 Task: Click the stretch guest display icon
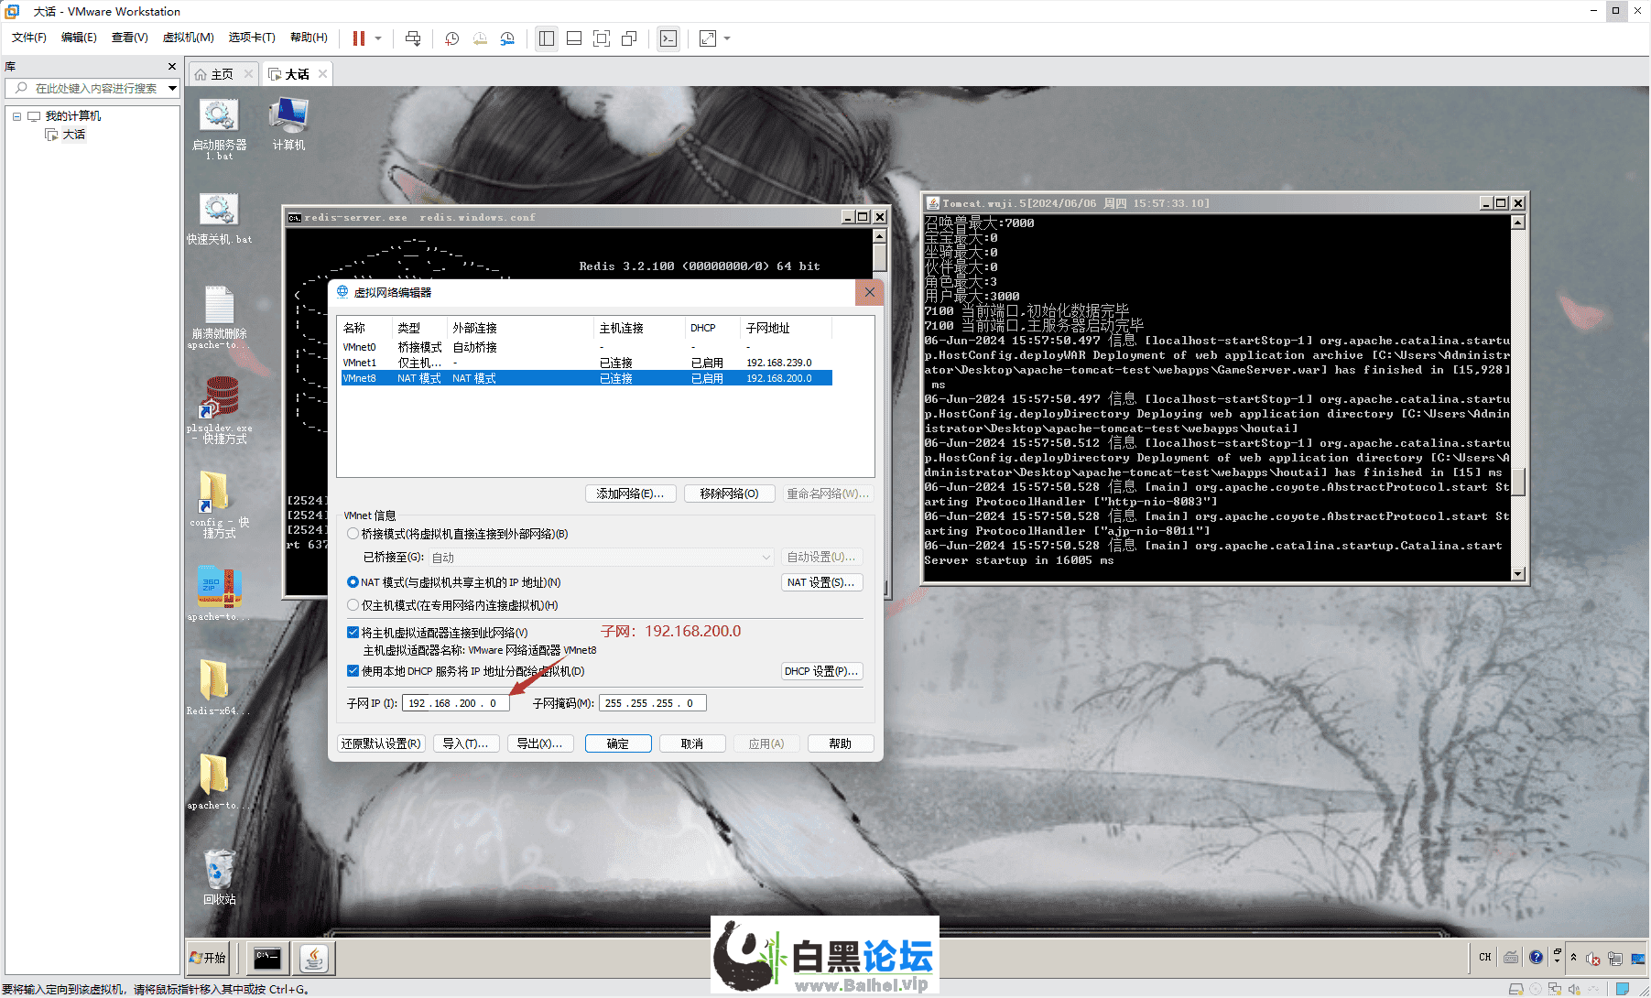(708, 38)
